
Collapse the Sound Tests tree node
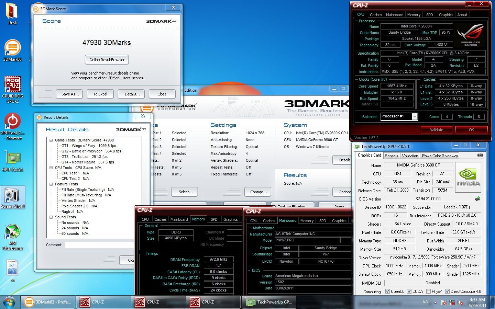tap(51, 217)
